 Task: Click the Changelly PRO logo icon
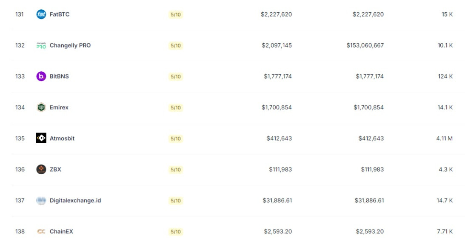tap(41, 45)
